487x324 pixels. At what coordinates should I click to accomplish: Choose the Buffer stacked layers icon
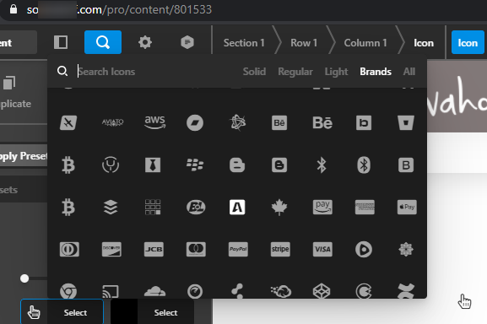coord(111,207)
